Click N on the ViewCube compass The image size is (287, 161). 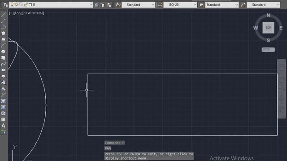click(x=268, y=15)
